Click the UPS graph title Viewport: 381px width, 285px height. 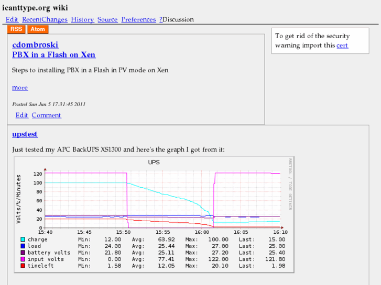[154, 162]
